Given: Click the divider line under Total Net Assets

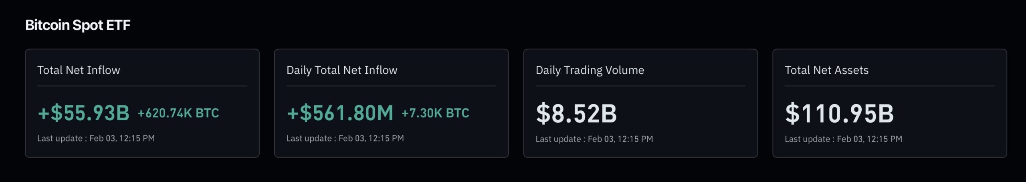Looking at the screenshot, I should (890, 86).
